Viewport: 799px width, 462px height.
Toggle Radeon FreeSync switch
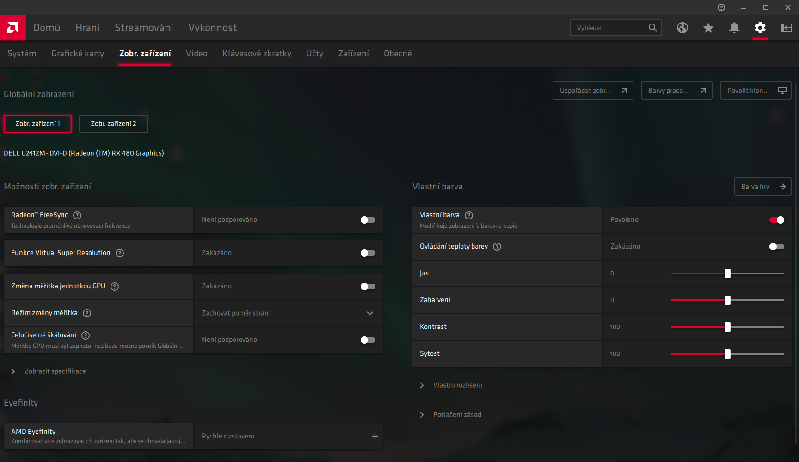(368, 220)
